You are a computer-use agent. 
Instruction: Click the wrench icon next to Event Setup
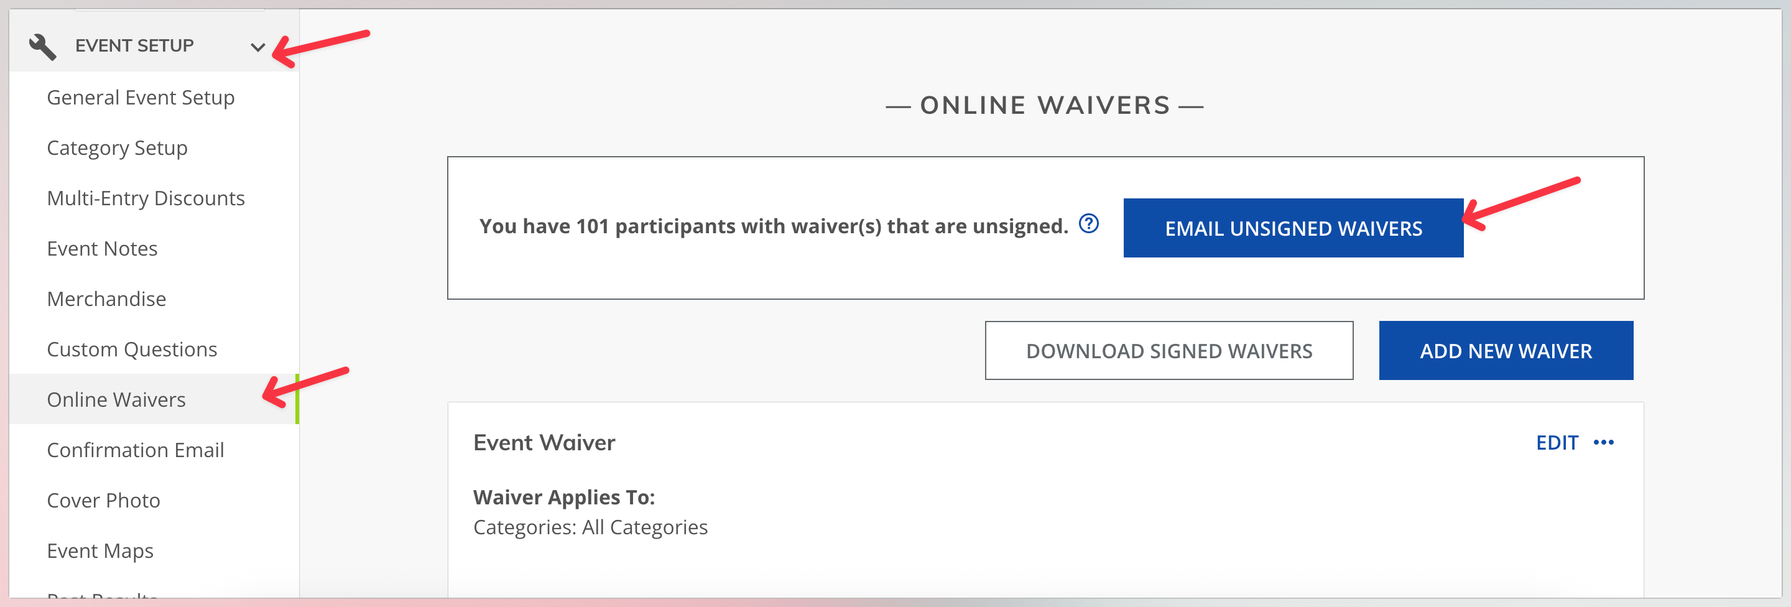pos(42,45)
